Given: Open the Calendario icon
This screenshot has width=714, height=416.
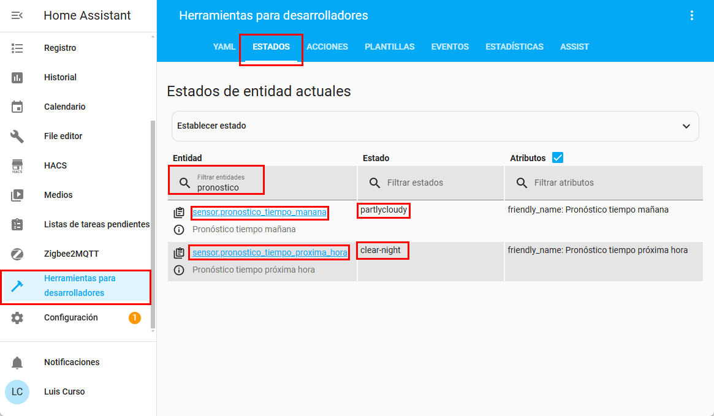Looking at the screenshot, I should pyautogui.click(x=17, y=107).
